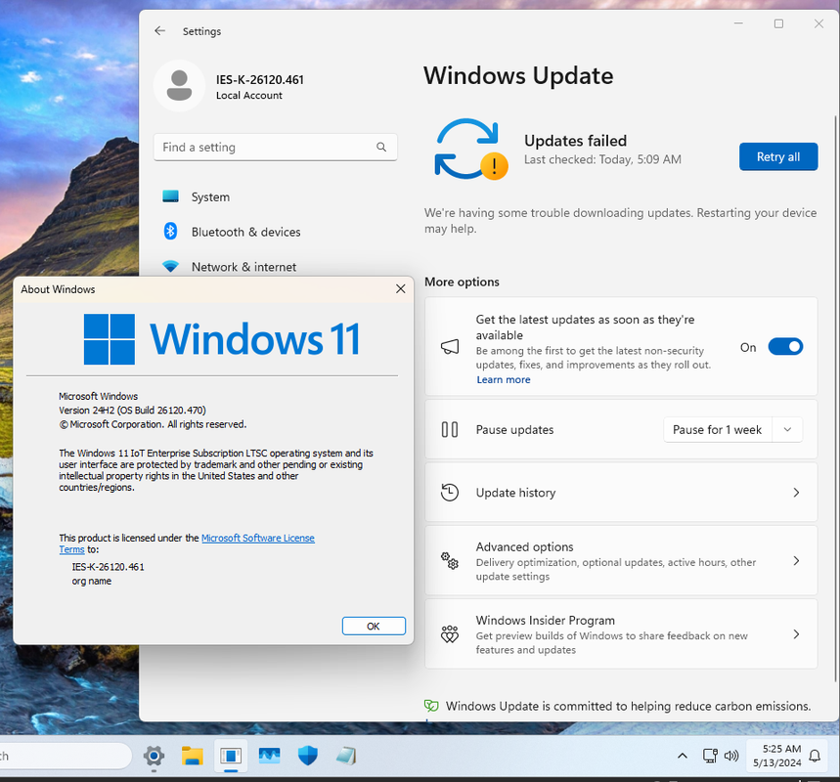Expand pause duration dropdown arrow

pos(787,430)
